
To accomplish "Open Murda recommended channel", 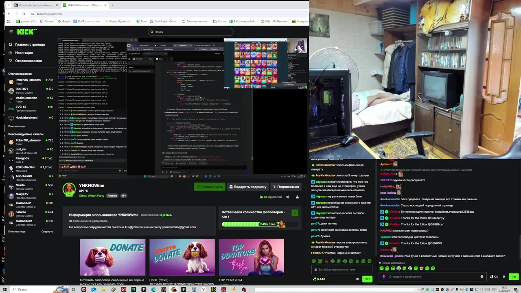I will point(31,186).
